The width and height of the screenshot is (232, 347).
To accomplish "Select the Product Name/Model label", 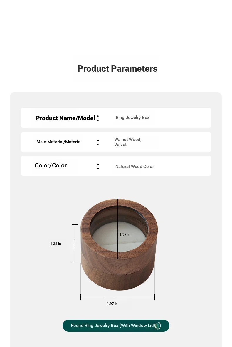I will click(x=65, y=118).
